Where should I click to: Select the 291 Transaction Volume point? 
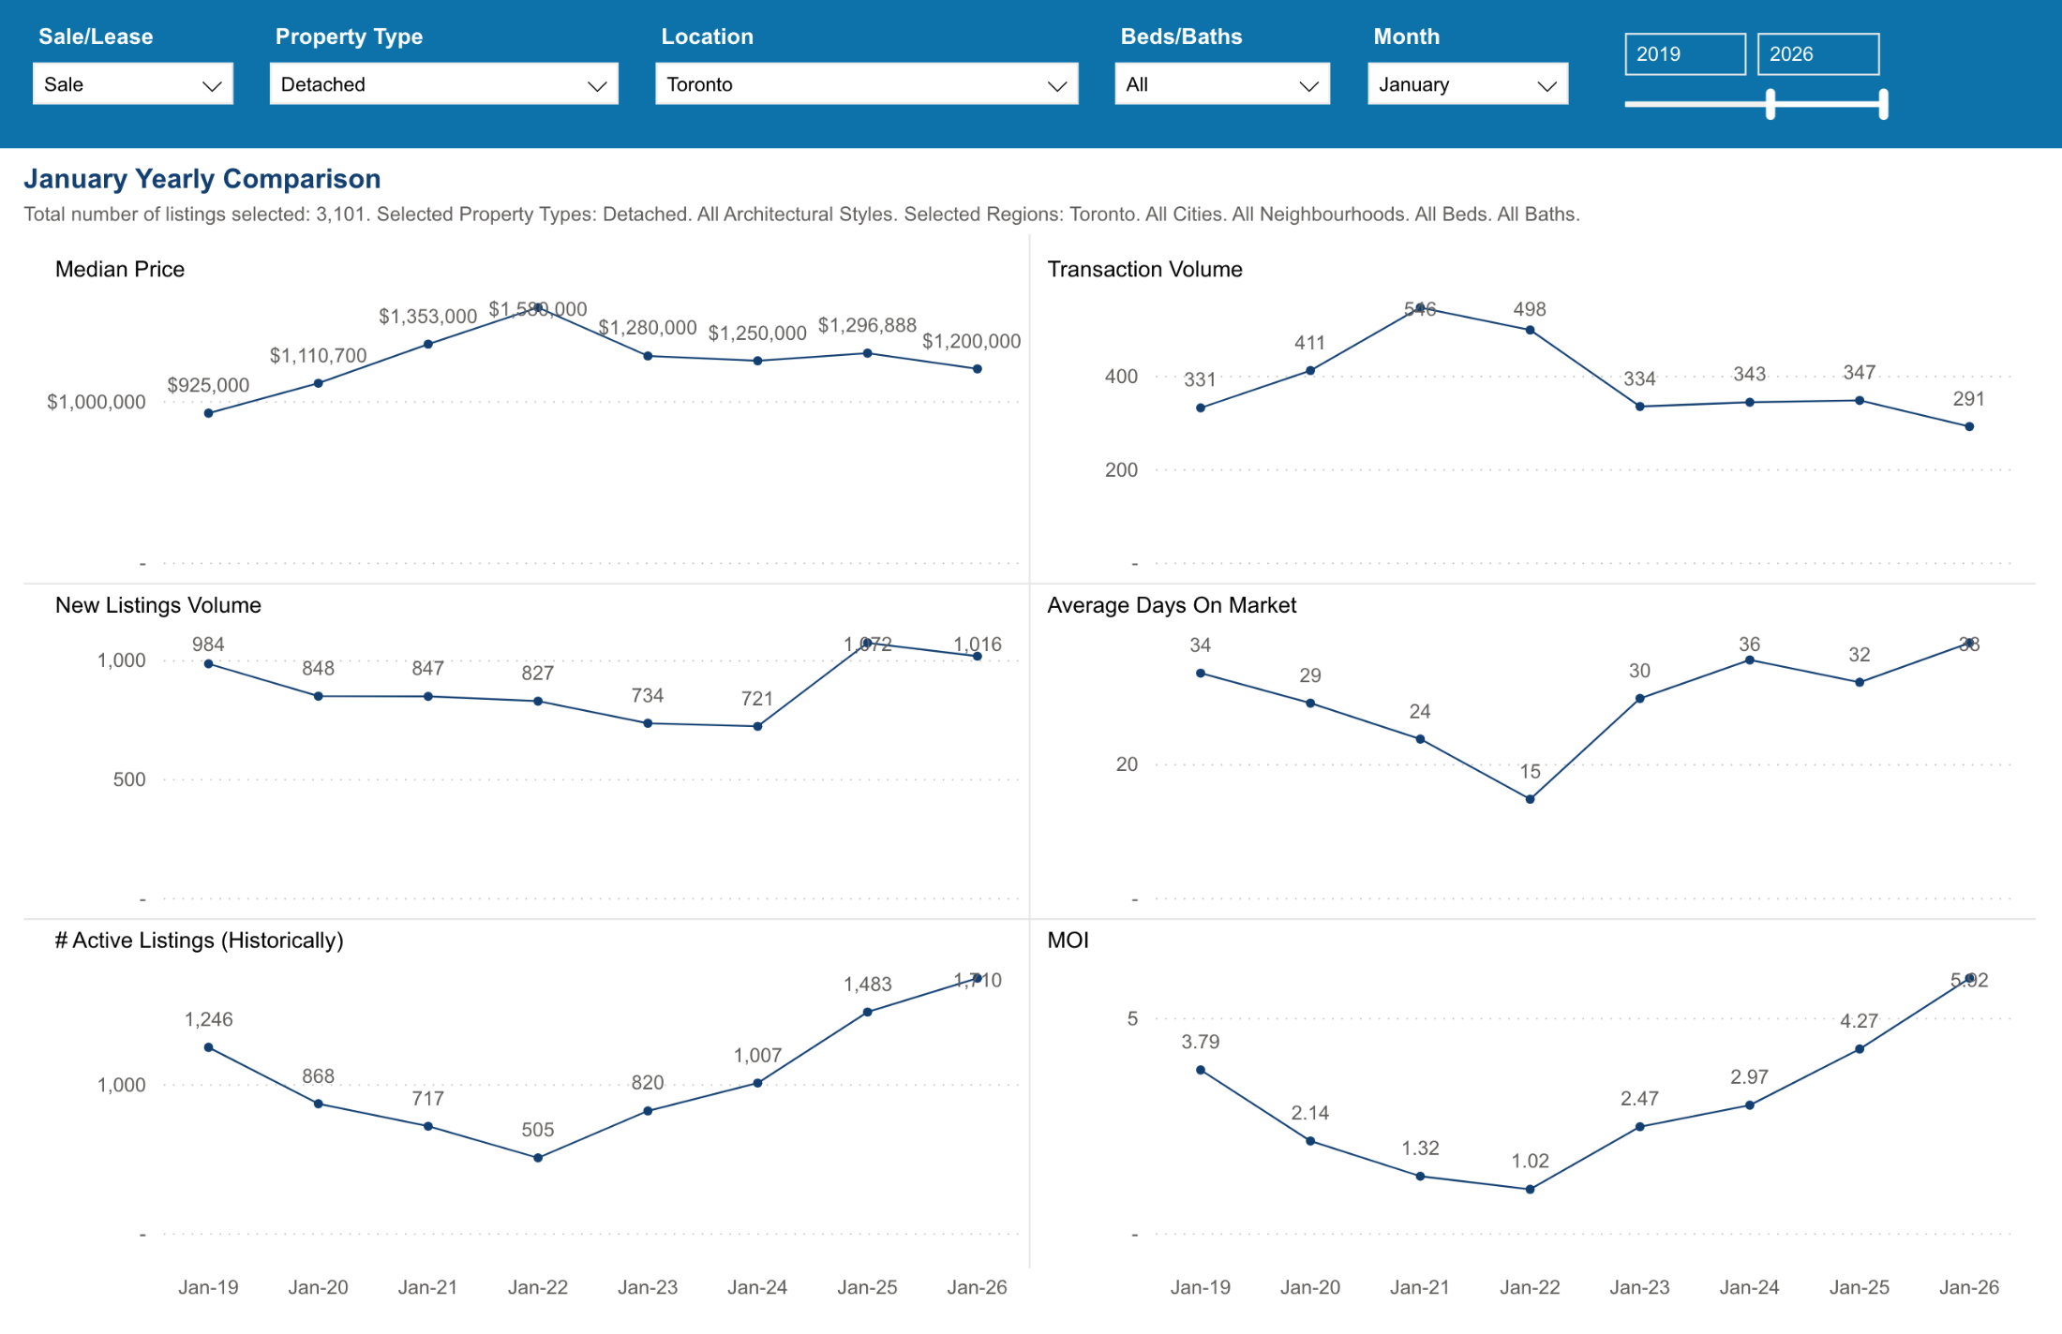coord(1969,427)
